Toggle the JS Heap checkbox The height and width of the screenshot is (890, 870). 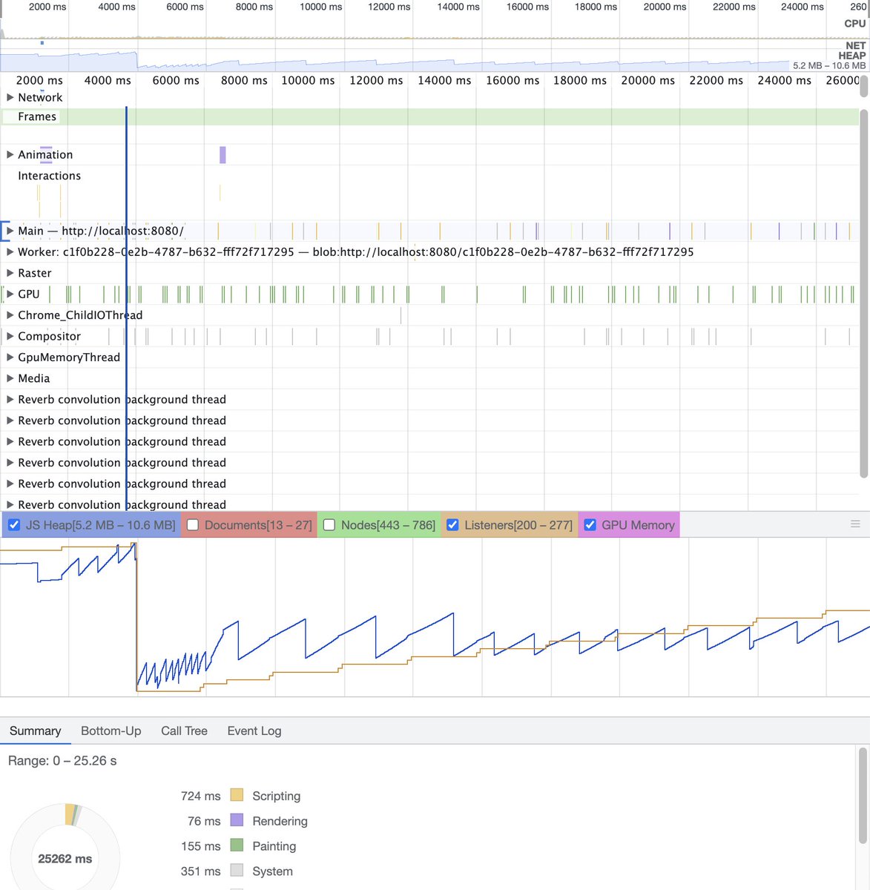point(13,525)
